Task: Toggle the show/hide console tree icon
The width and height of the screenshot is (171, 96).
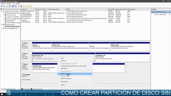Action: click(10, 6)
